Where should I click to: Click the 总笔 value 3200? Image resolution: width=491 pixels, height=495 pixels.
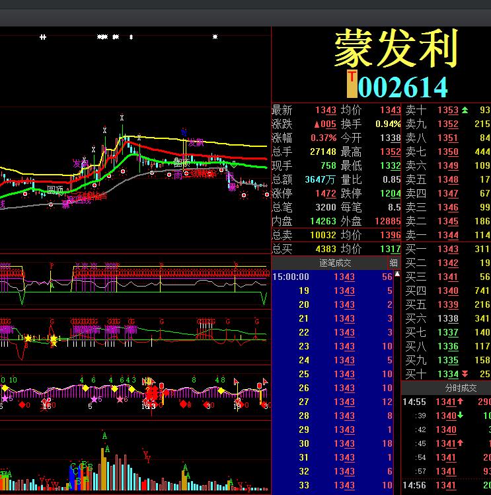click(x=326, y=207)
